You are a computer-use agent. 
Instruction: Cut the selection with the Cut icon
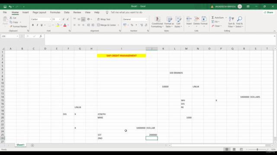pyautogui.click(x=13, y=18)
